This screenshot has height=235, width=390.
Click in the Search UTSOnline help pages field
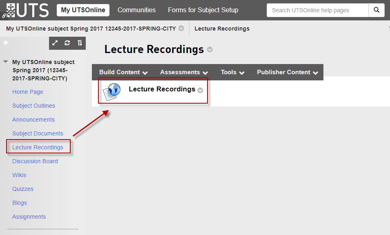pos(317,10)
